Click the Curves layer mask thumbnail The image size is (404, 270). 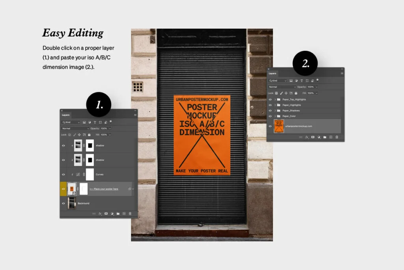coord(90,174)
